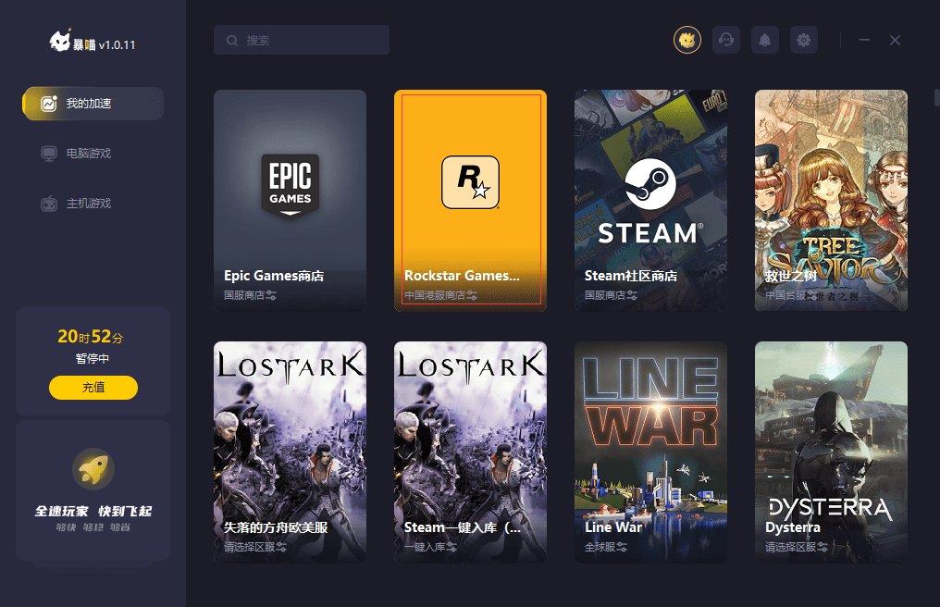Change region for Rockstar 中国港服商店
Viewport: 940px width, 607px height.
(440, 295)
